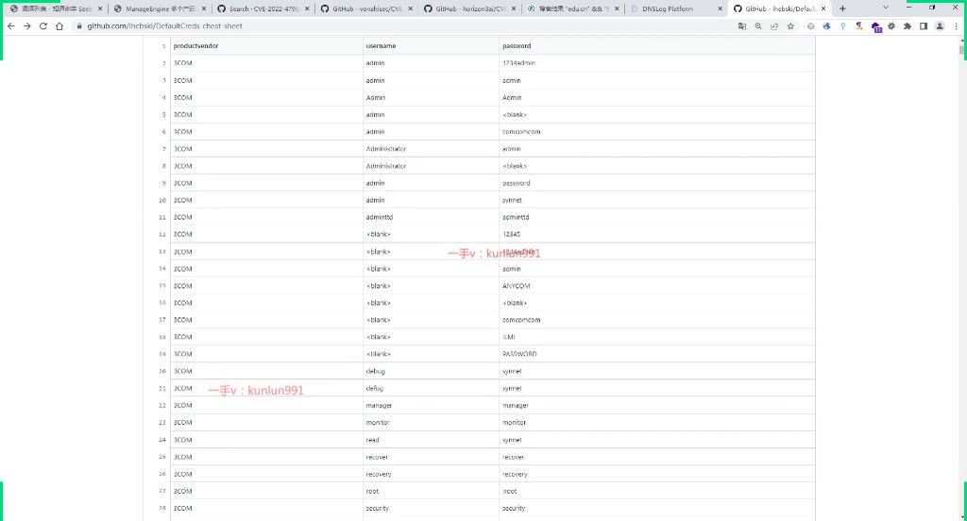This screenshot has width=967, height=521.
Task: Open the Chrome profile avatar
Action: [x=940, y=26]
